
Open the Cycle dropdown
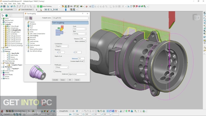(x=79, y=29)
